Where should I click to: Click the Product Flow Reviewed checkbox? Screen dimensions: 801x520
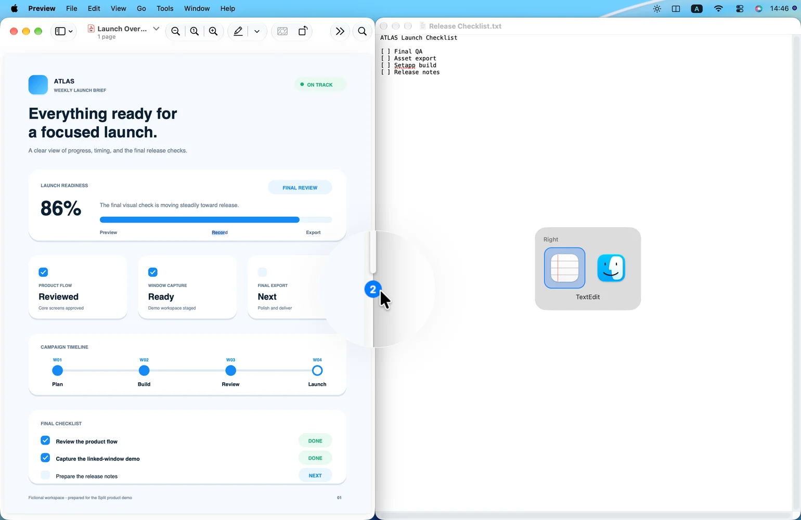coord(43,272)
